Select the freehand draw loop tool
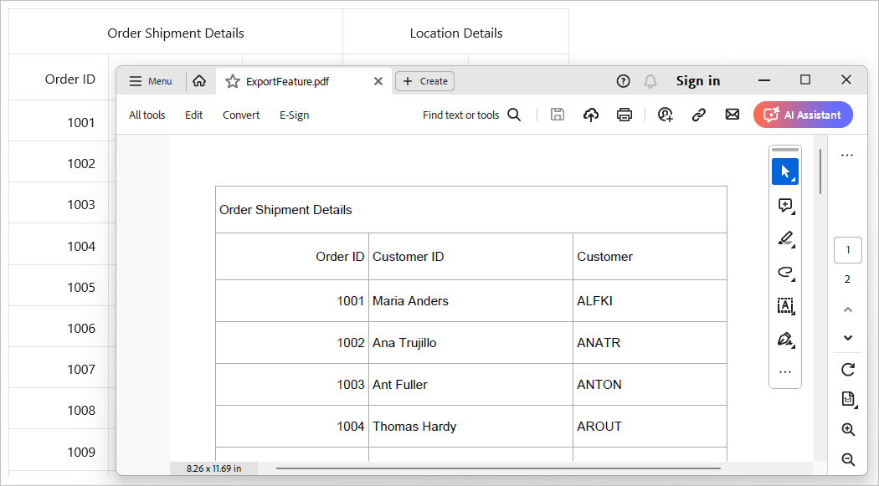The width and height of the screenshot is (879, 486). pos(784,272)
